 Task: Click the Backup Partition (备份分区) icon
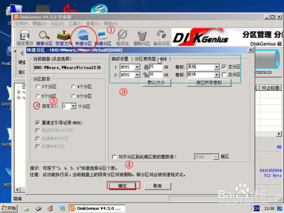[161, 38]
